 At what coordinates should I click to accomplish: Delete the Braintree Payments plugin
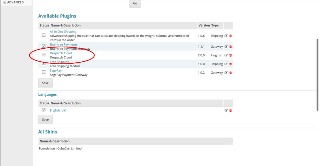pyautogui.click(x=231, y=47)
